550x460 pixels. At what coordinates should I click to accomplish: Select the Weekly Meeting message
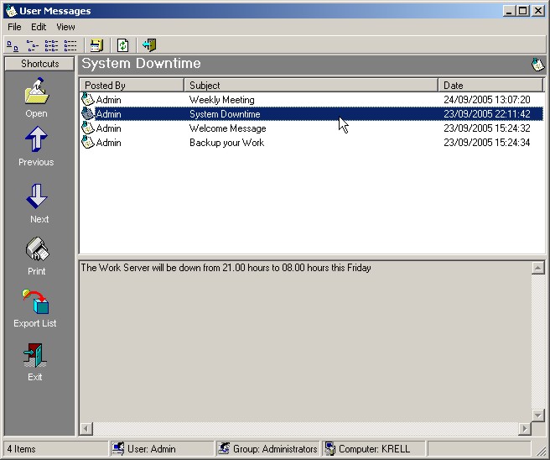[x=222, y=100]
